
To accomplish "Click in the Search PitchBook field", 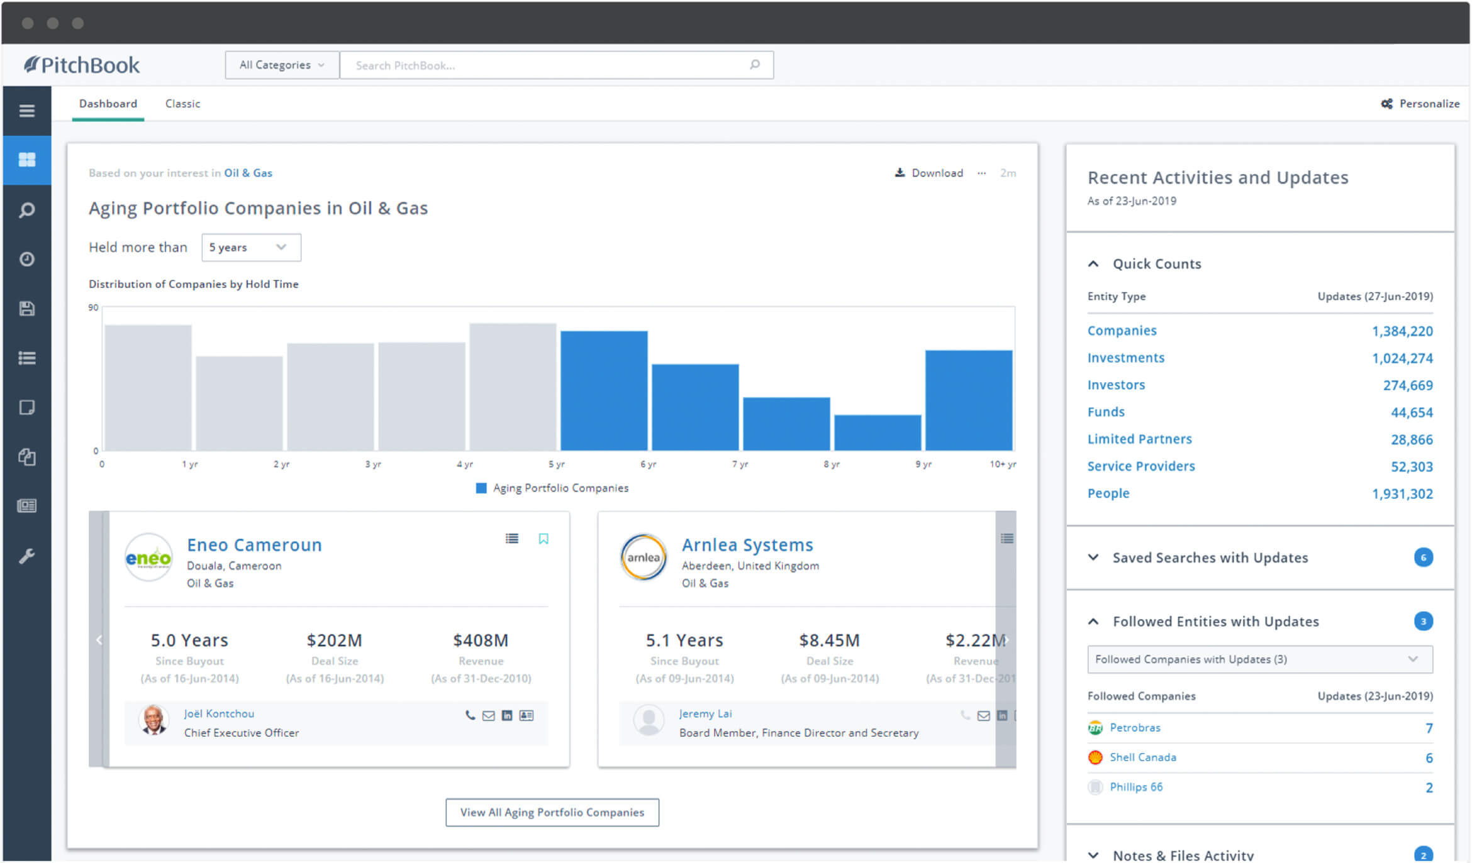I will 557,65.
